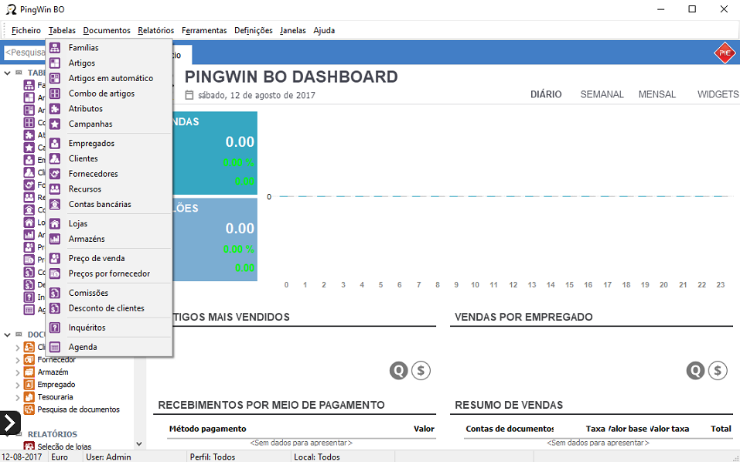Open Agenda calendar entry in Tabelas menu

click(83, 348)
